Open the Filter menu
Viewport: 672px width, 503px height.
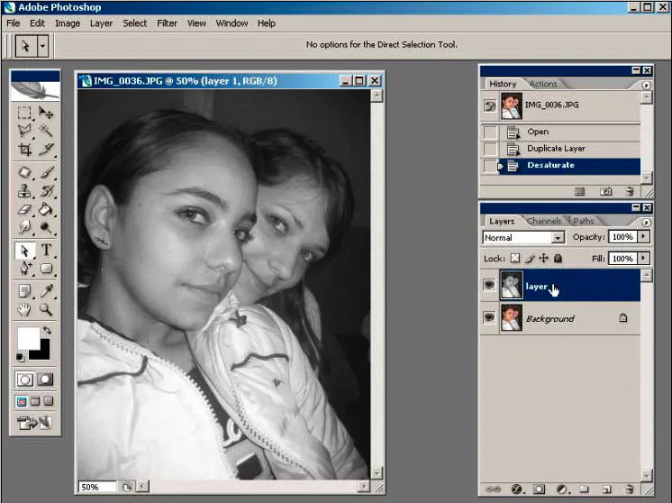[167, 23]
